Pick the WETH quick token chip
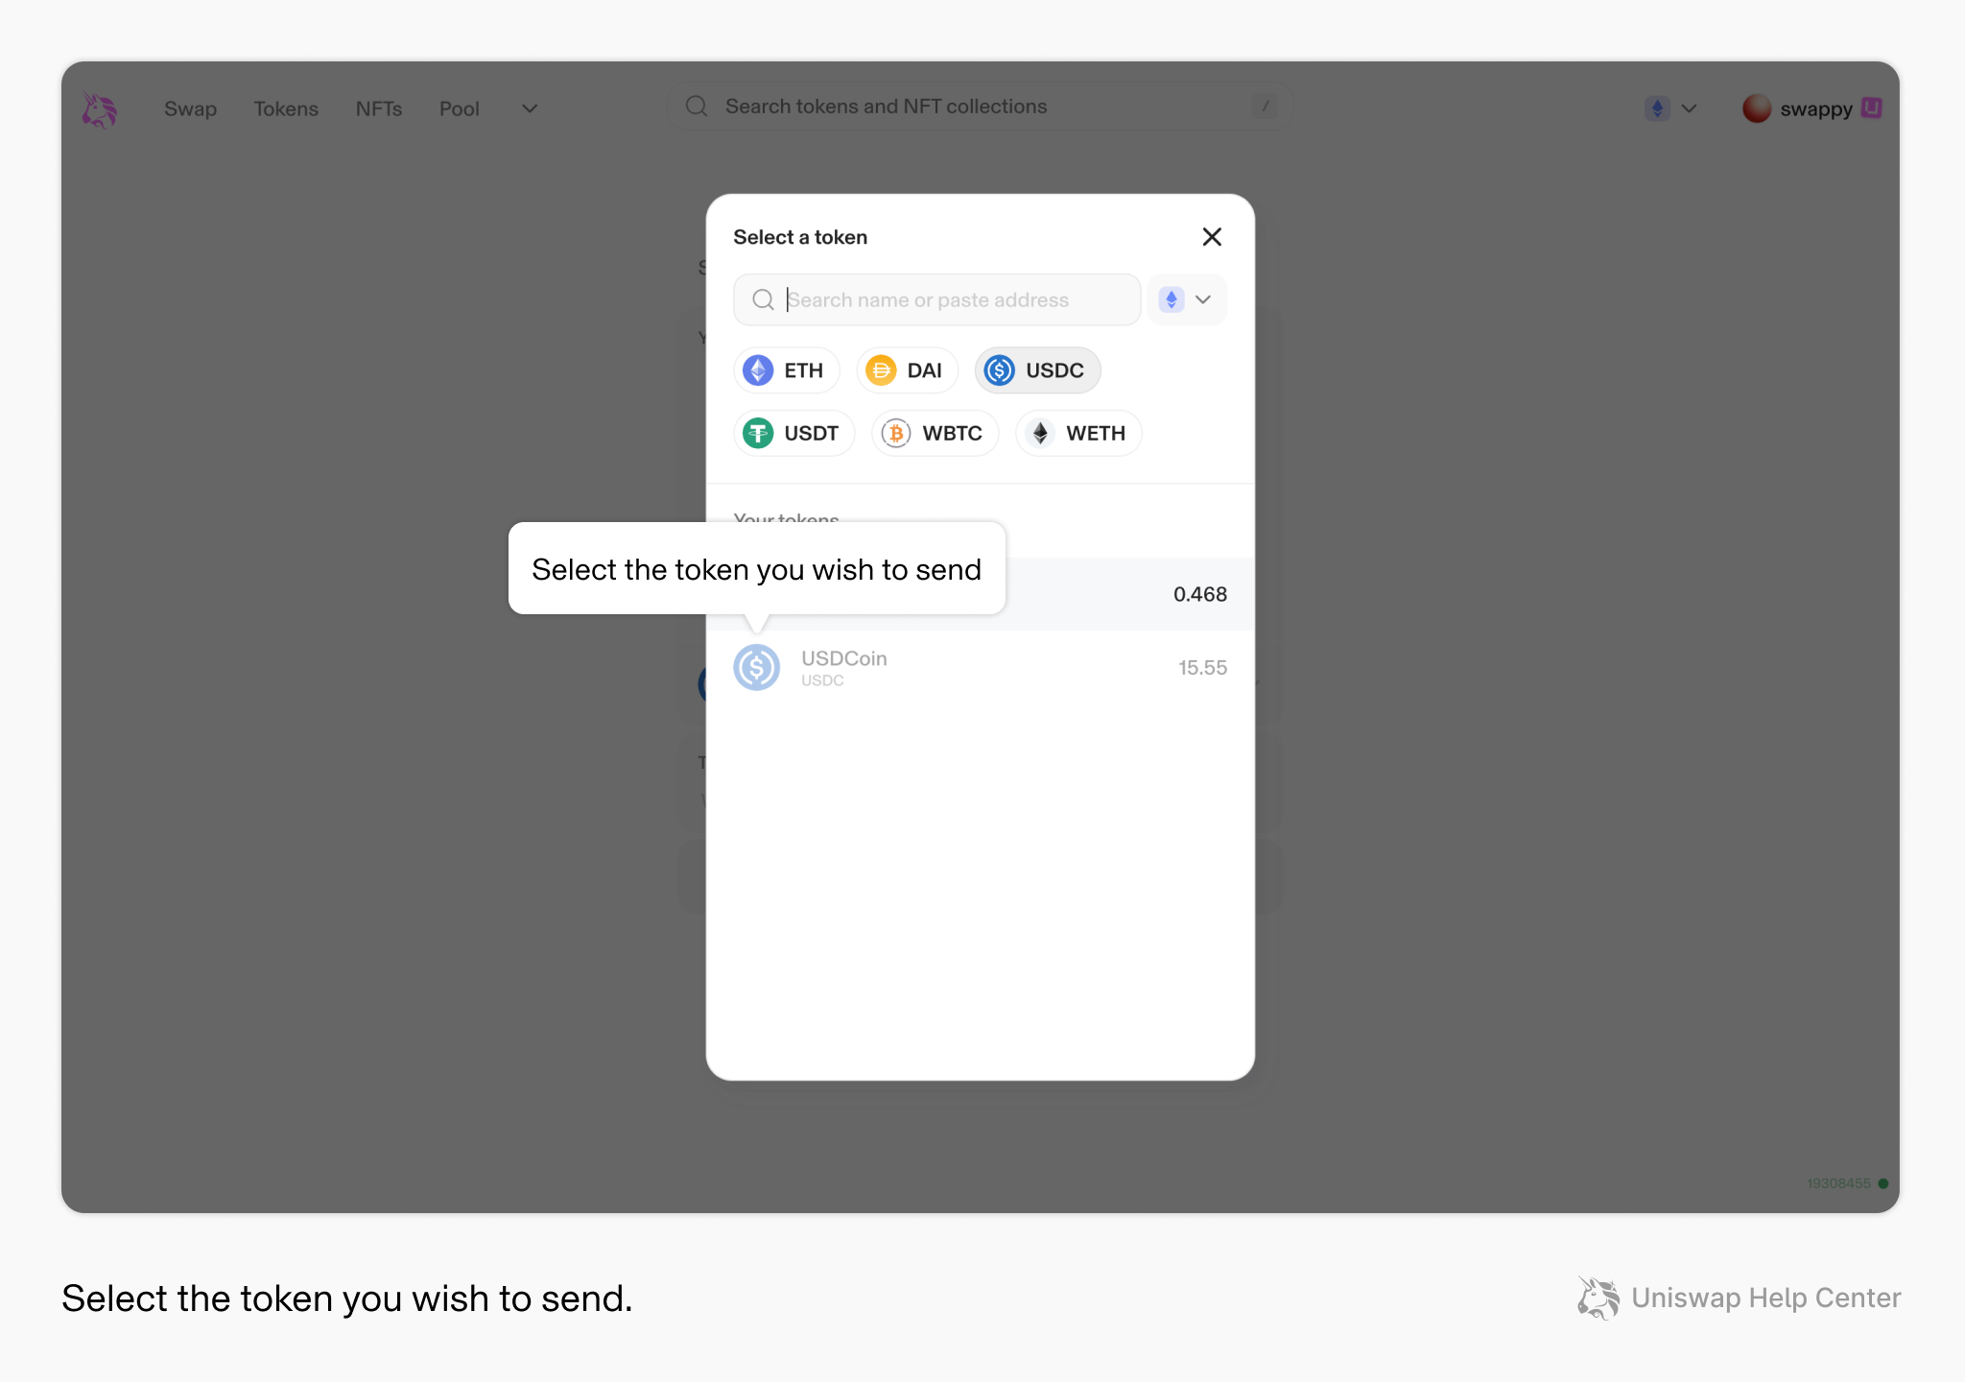The image size is (1965, 1382). [1078, 433]
